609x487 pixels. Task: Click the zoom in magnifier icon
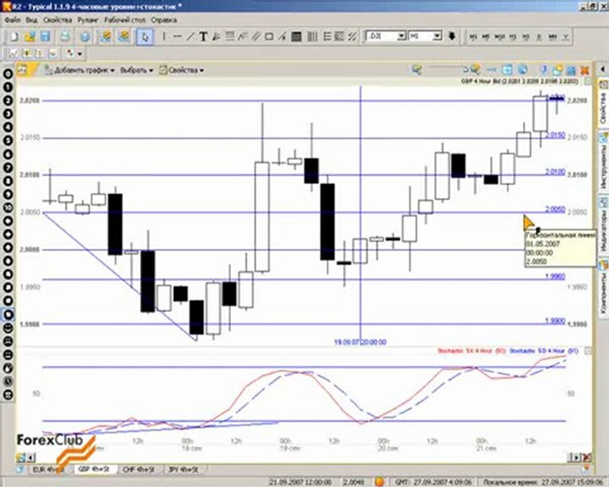click(x=476, y=70)
